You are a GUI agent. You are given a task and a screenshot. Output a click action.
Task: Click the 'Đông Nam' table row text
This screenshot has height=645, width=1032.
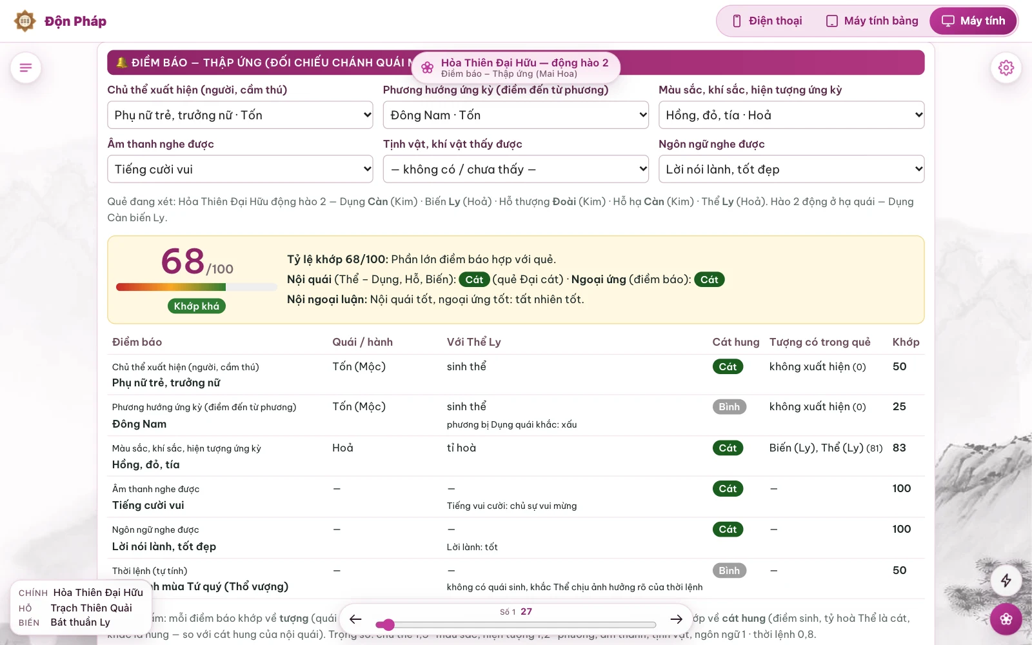click(x=139, y=424)
